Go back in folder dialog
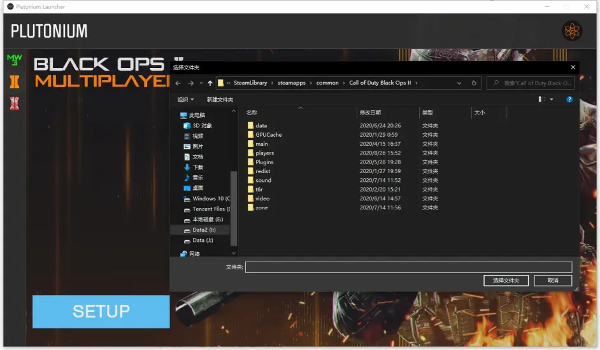 tap(178, 83)
